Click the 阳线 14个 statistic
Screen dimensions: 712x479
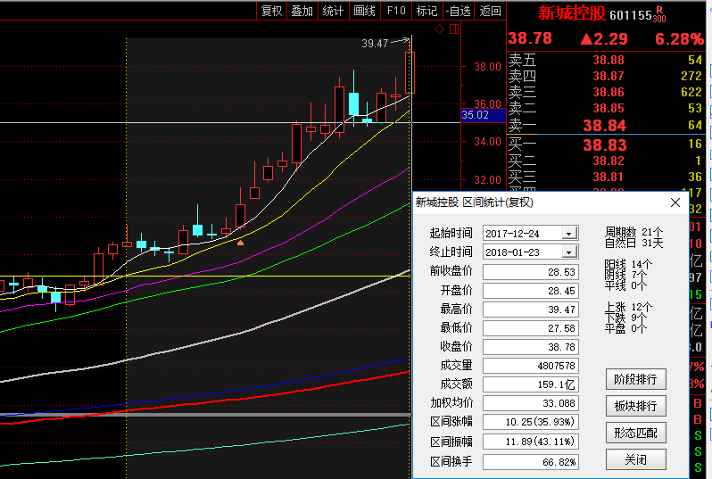(628, 264)
